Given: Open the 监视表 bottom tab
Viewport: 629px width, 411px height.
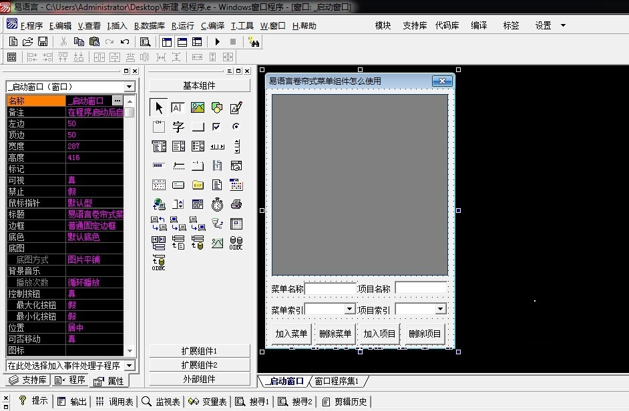Looking at the screenshot, I should (x=161, y=402).
